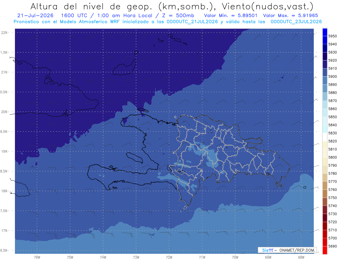Click the '21N' latitude label

point(5,72)
